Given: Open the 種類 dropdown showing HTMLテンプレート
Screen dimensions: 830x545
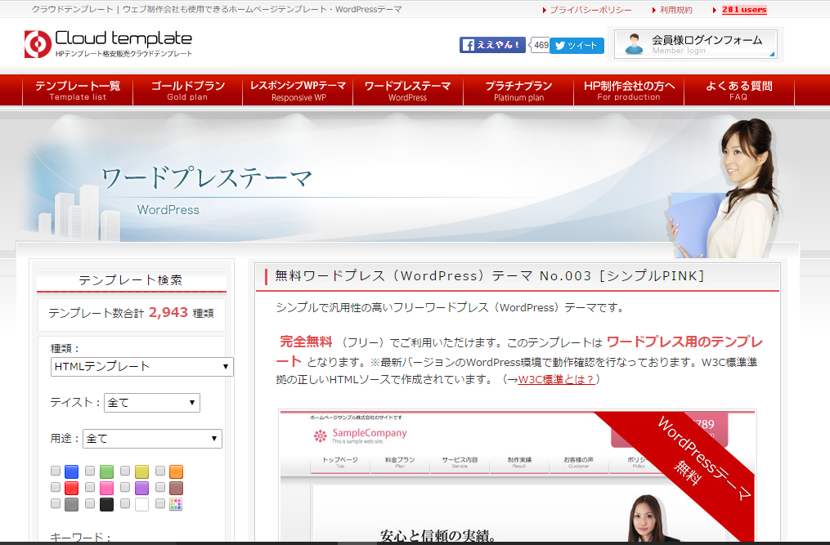Looking at the screenshot, I should click(141, 366).
